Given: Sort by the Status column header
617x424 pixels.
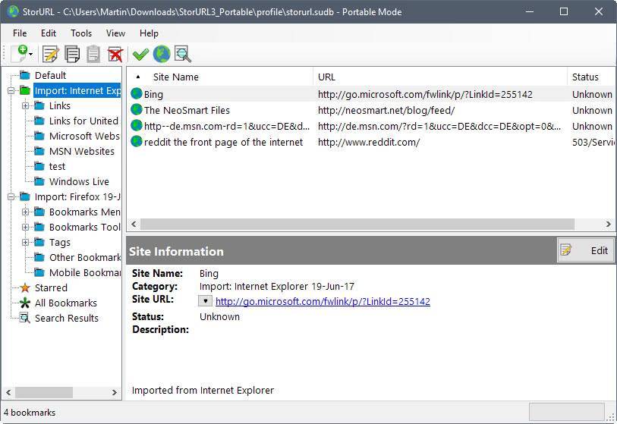Looking at the screenshot, I should [585, 77].
